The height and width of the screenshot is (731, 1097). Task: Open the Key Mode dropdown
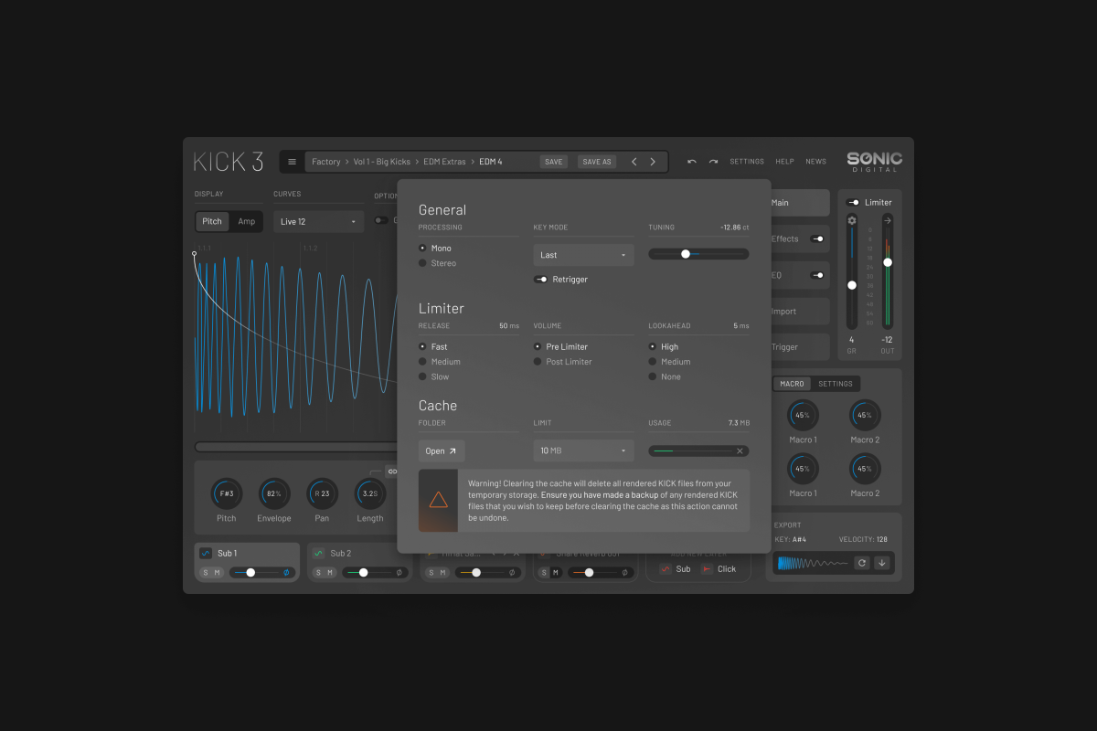(583, 255)
